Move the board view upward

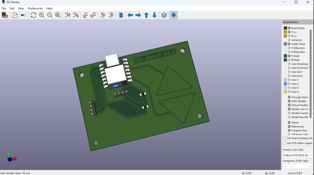[146, 15]
